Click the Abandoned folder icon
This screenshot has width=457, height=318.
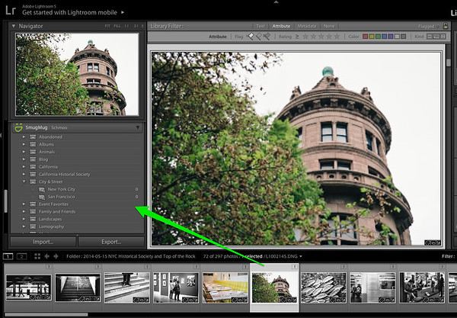point(33,137)
